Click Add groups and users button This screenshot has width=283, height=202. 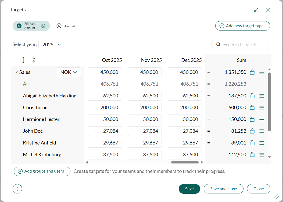(x=42, y=171)
